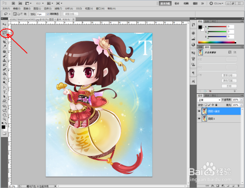
Task: Select the Move tool in the toolbox
Action: [x=4, y=24]
